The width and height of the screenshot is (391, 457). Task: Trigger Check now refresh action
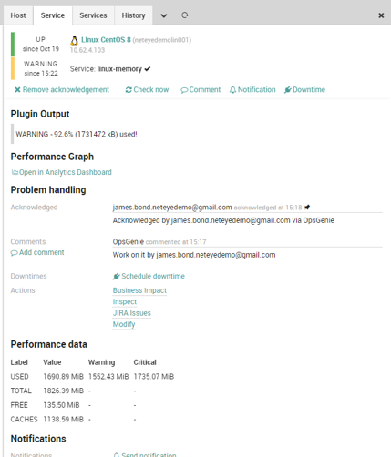pos(147,90)
